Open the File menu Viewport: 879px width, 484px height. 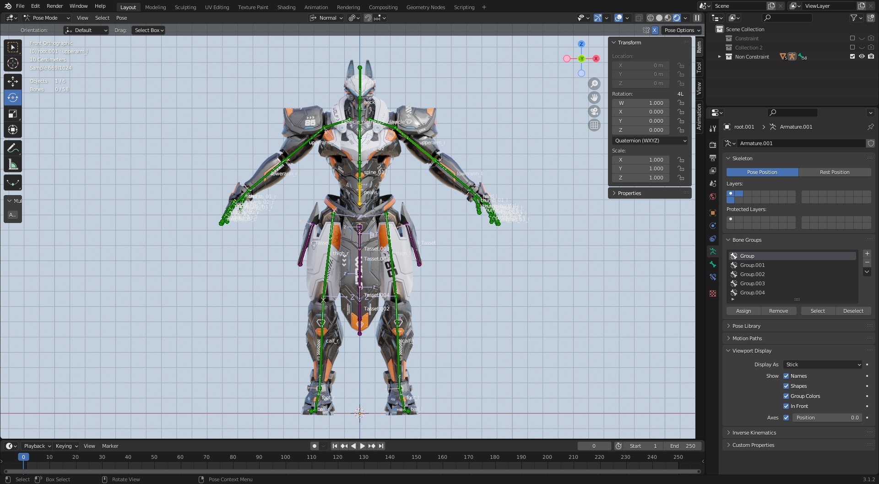pos(20,6)
